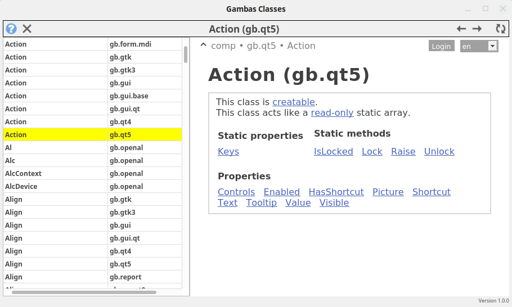
Task: Select Action row for gb.gui
Action: click(x=93, y=83)
